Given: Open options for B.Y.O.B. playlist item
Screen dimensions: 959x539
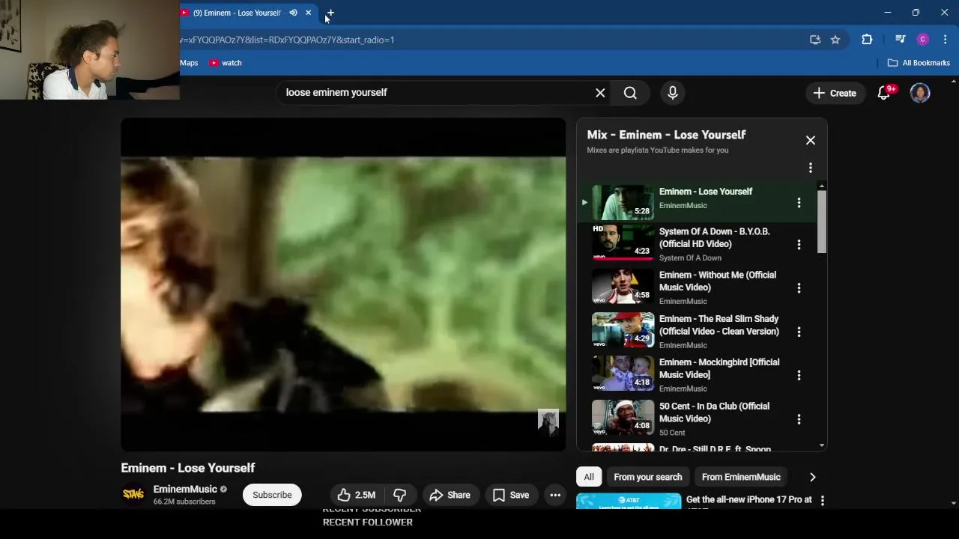Looking at the screenshot, I should coord(799,244).
